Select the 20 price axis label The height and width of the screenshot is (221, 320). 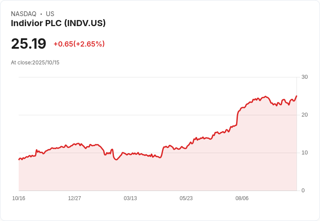[304, 115]
